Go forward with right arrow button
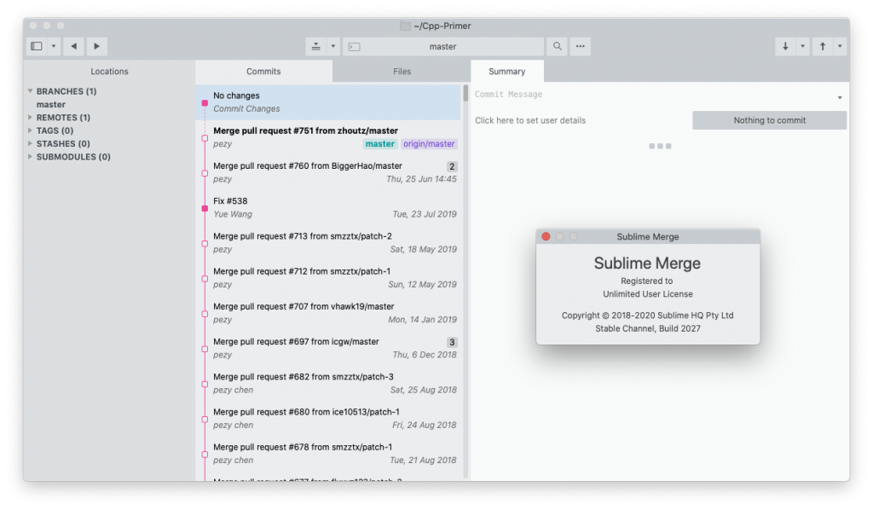 click(97, 46)
